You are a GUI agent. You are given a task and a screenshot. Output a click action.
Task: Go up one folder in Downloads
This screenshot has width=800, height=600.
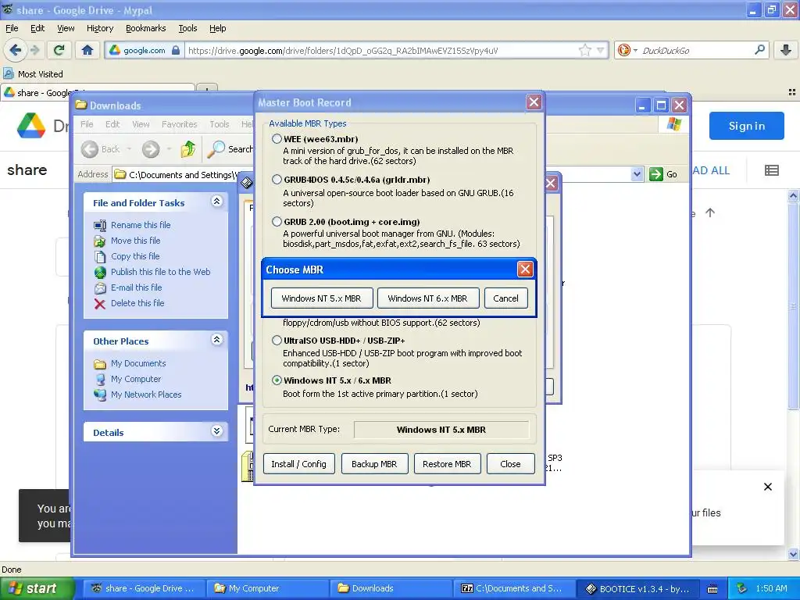(188, 149)
